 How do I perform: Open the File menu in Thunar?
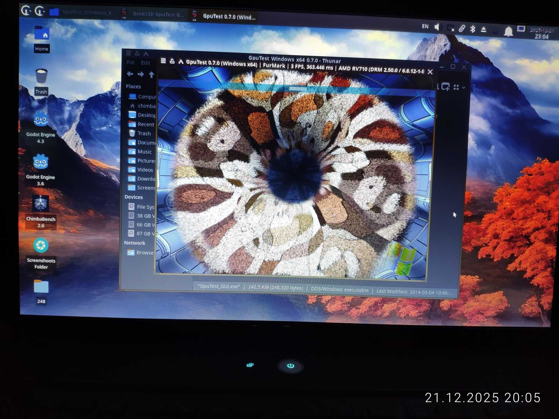131,63
